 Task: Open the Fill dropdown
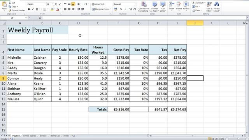tap(196, 7)
